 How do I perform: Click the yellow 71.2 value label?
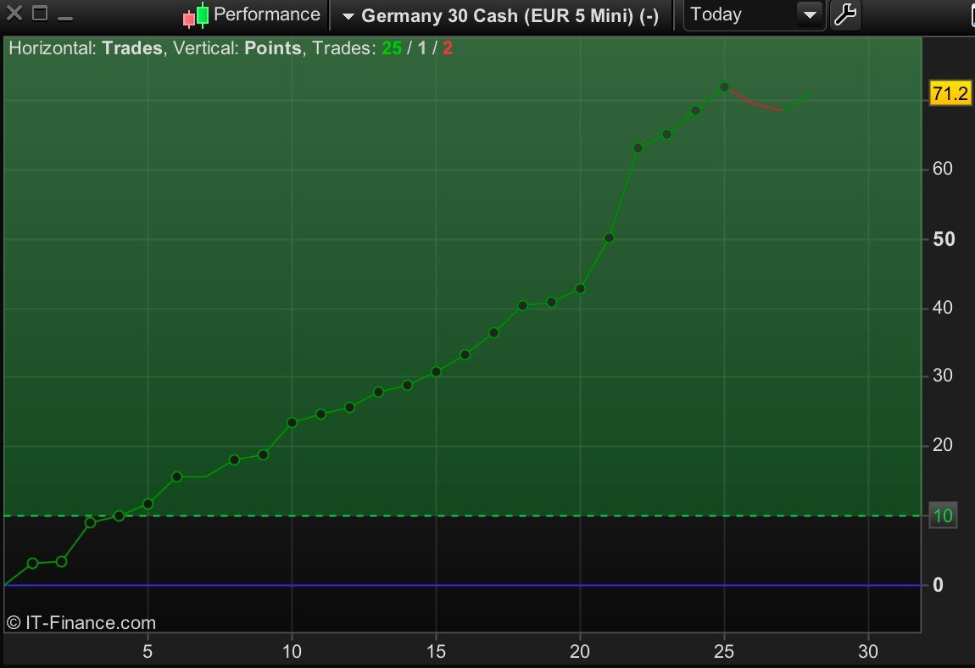(950, 93)
